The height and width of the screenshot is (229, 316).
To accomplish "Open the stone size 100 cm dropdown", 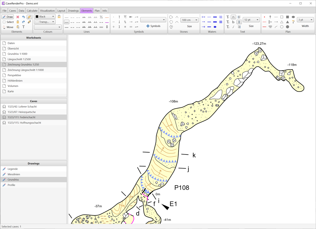I will tap(189, 20).
